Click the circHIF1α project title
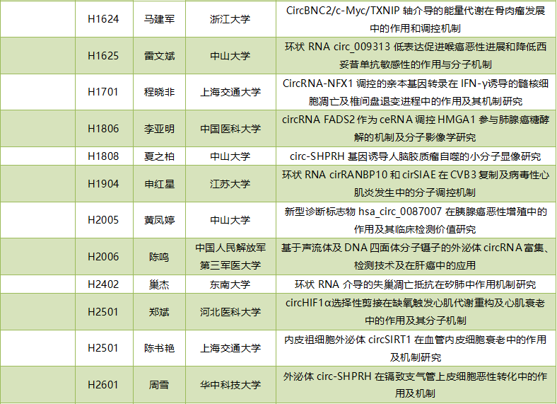 click(x=416, y=312)
